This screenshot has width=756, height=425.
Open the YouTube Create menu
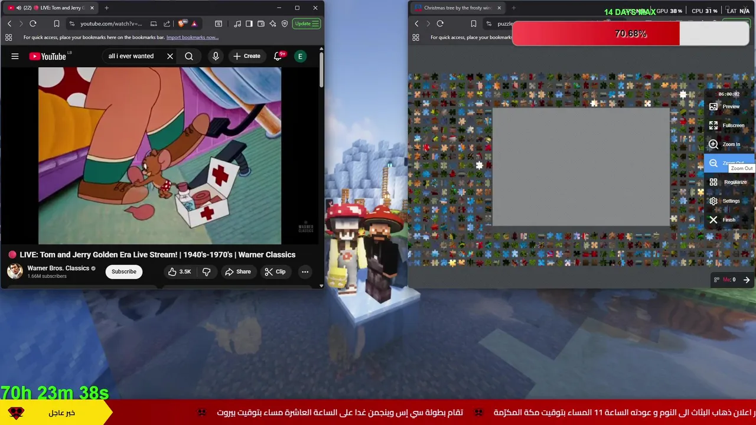point(247,56)
